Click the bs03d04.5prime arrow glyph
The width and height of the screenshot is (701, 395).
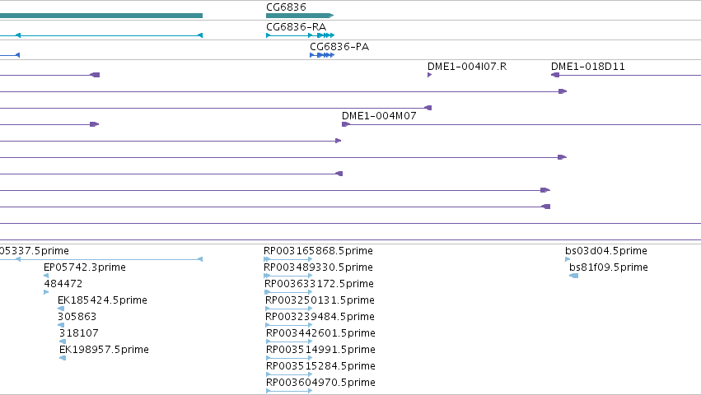(x=568, y=259)
